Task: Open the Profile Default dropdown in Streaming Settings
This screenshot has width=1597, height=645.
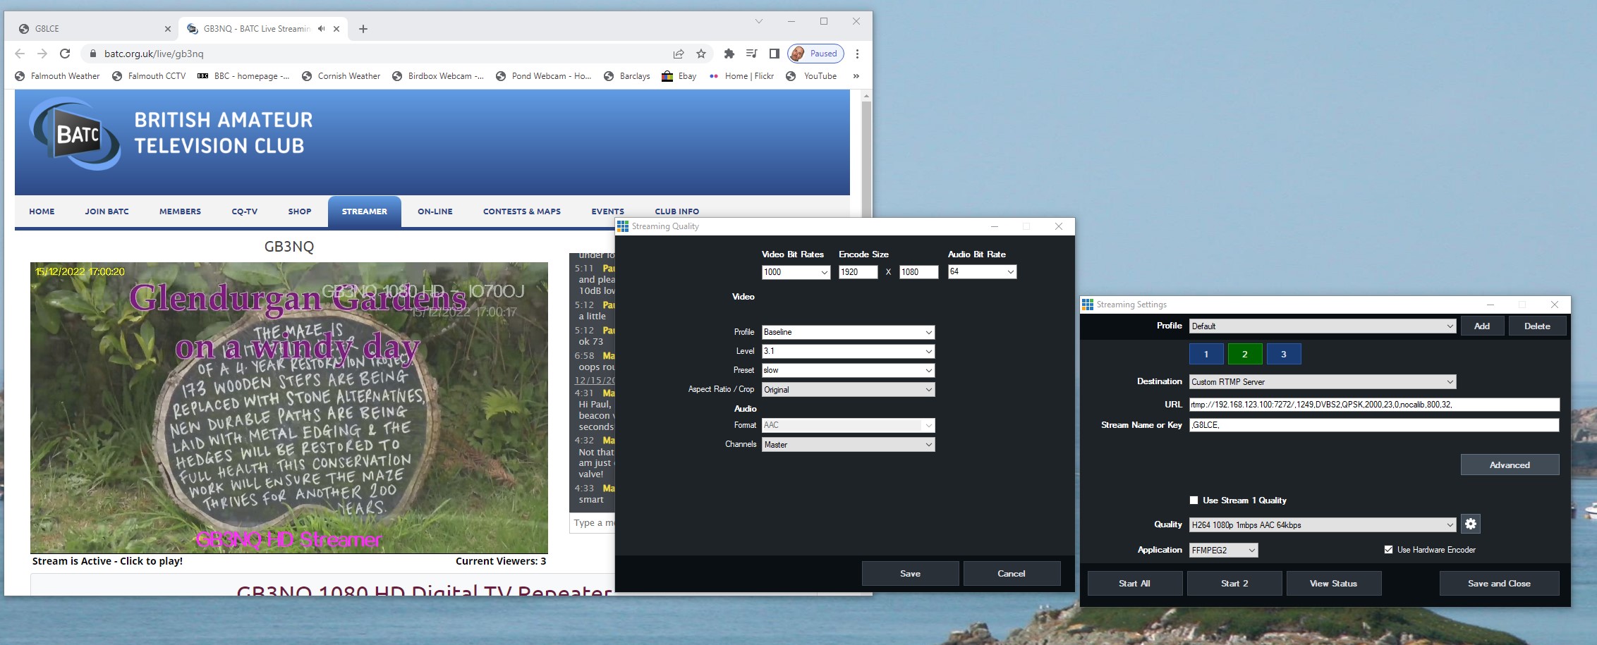Action: [x=1323, y=326]
